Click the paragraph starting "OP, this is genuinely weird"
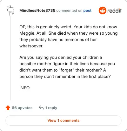Viewport: 127px width, 131px height. tap(69, 36)
